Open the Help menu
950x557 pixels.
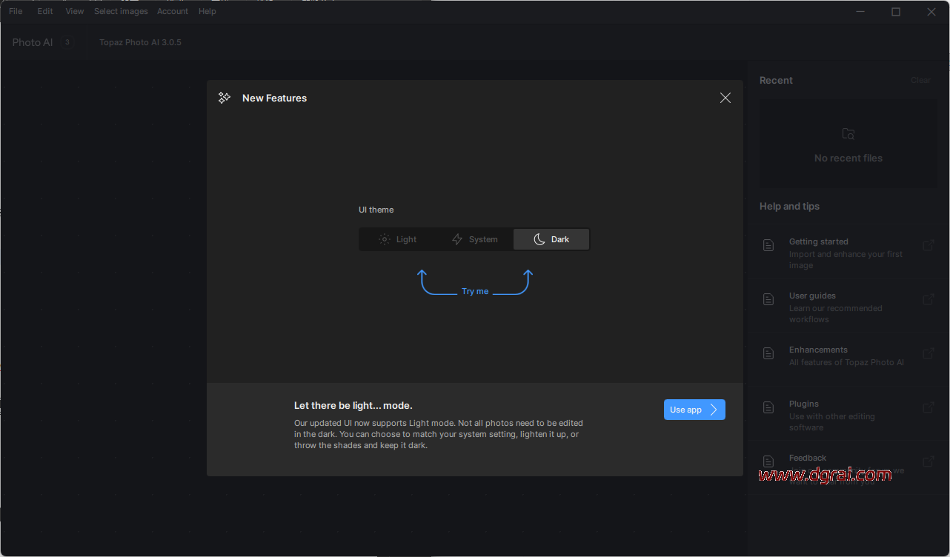pyautogui.click(x=207, y=11)
